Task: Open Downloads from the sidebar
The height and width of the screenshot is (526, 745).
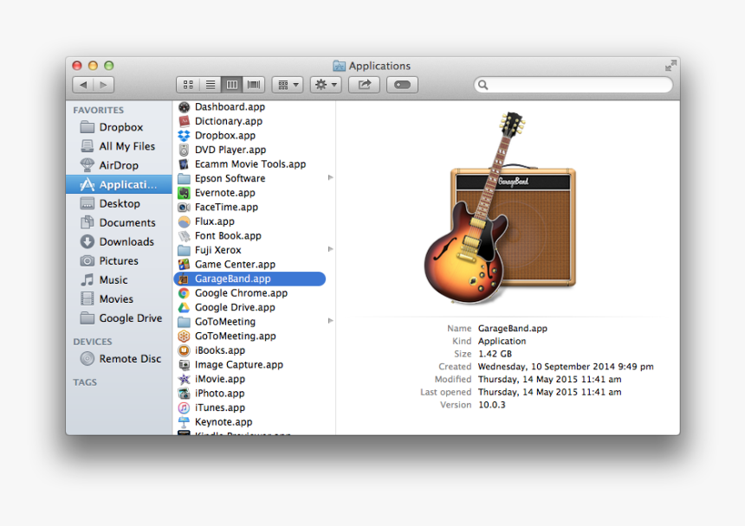Action: (119, 241)
